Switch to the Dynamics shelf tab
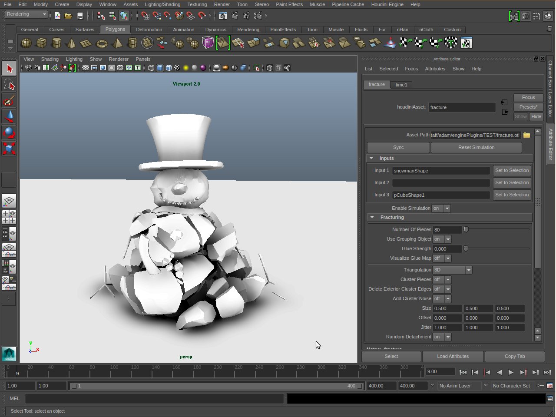The width and height of the screenshot is (556, 417). [x=216, y=30]
